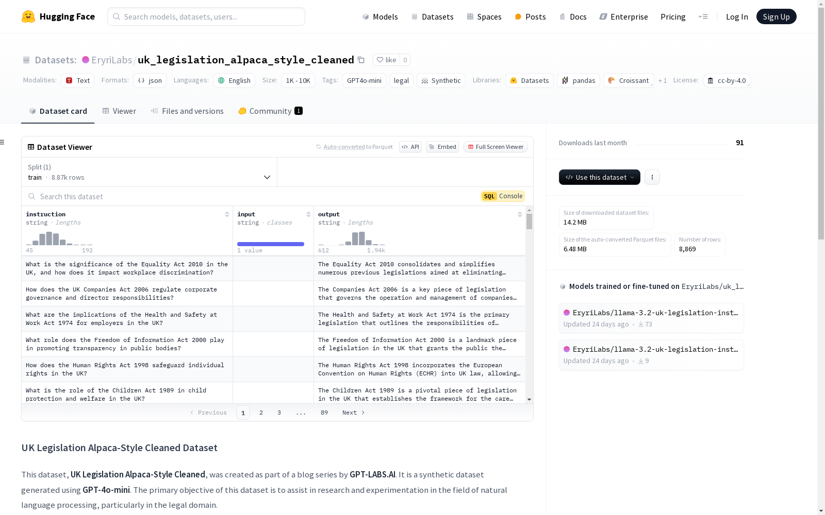Click the Datasets breadcrumb icon beside the title
Viewport: 825px width, 515px height.
(26, 60)
